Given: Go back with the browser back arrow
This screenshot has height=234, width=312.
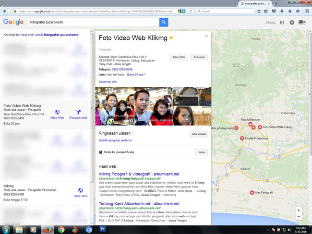Looking at the screenshot, I should 5,11.
